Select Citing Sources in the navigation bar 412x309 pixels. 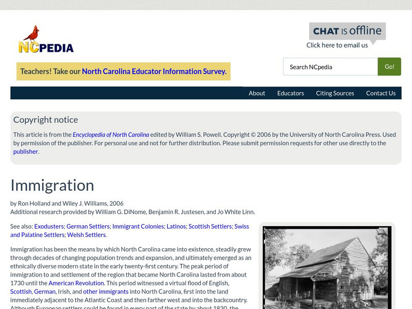coord(334,93)
